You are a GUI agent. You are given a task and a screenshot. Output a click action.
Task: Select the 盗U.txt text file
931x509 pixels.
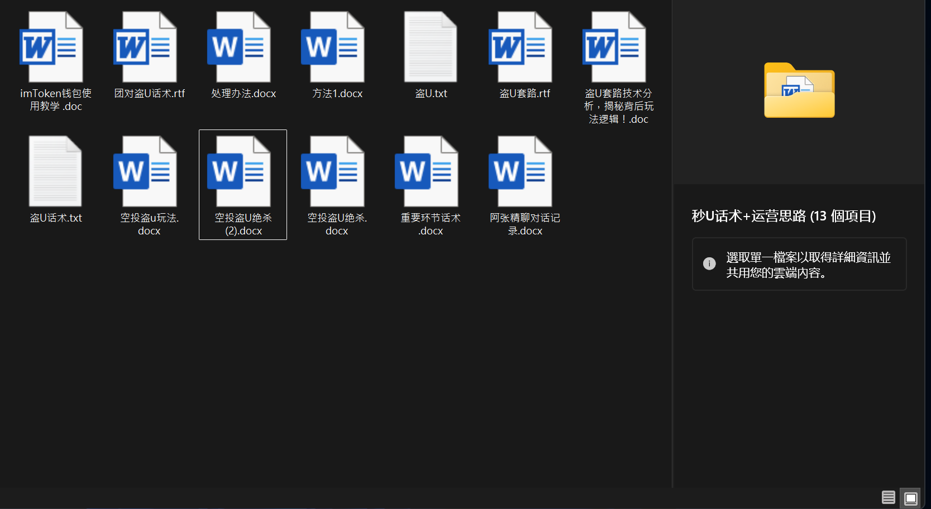click(430, 48)
